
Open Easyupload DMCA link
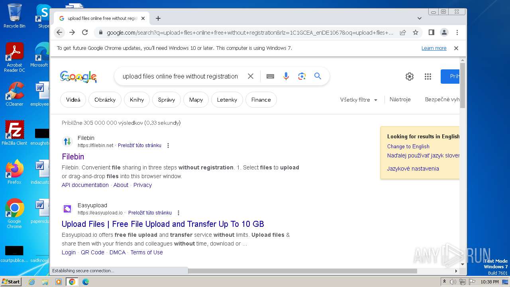(118, 252)
